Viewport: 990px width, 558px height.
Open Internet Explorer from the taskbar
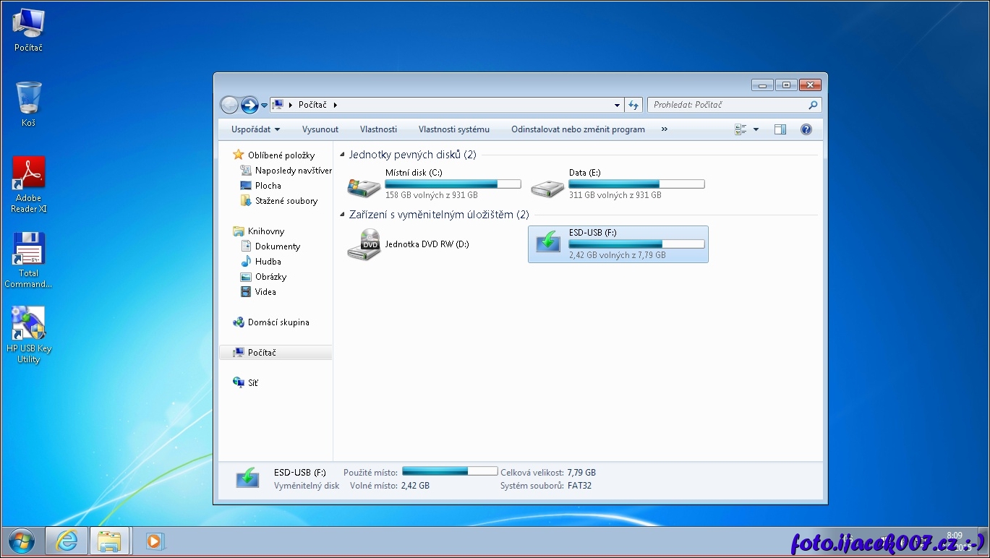[67, 541]
